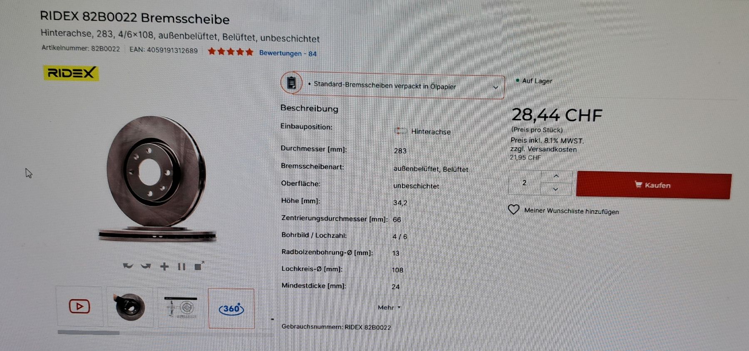Select the technical drawing thumbnail

[181, 308]
